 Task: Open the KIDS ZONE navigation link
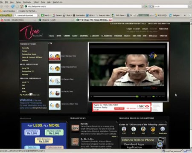(137, 36)
